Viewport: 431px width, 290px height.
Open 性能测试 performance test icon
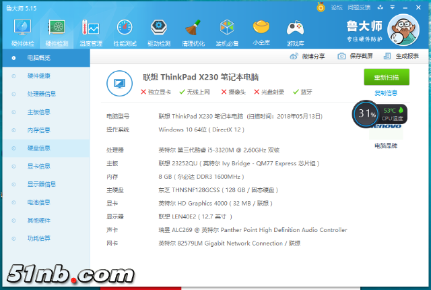125,30
